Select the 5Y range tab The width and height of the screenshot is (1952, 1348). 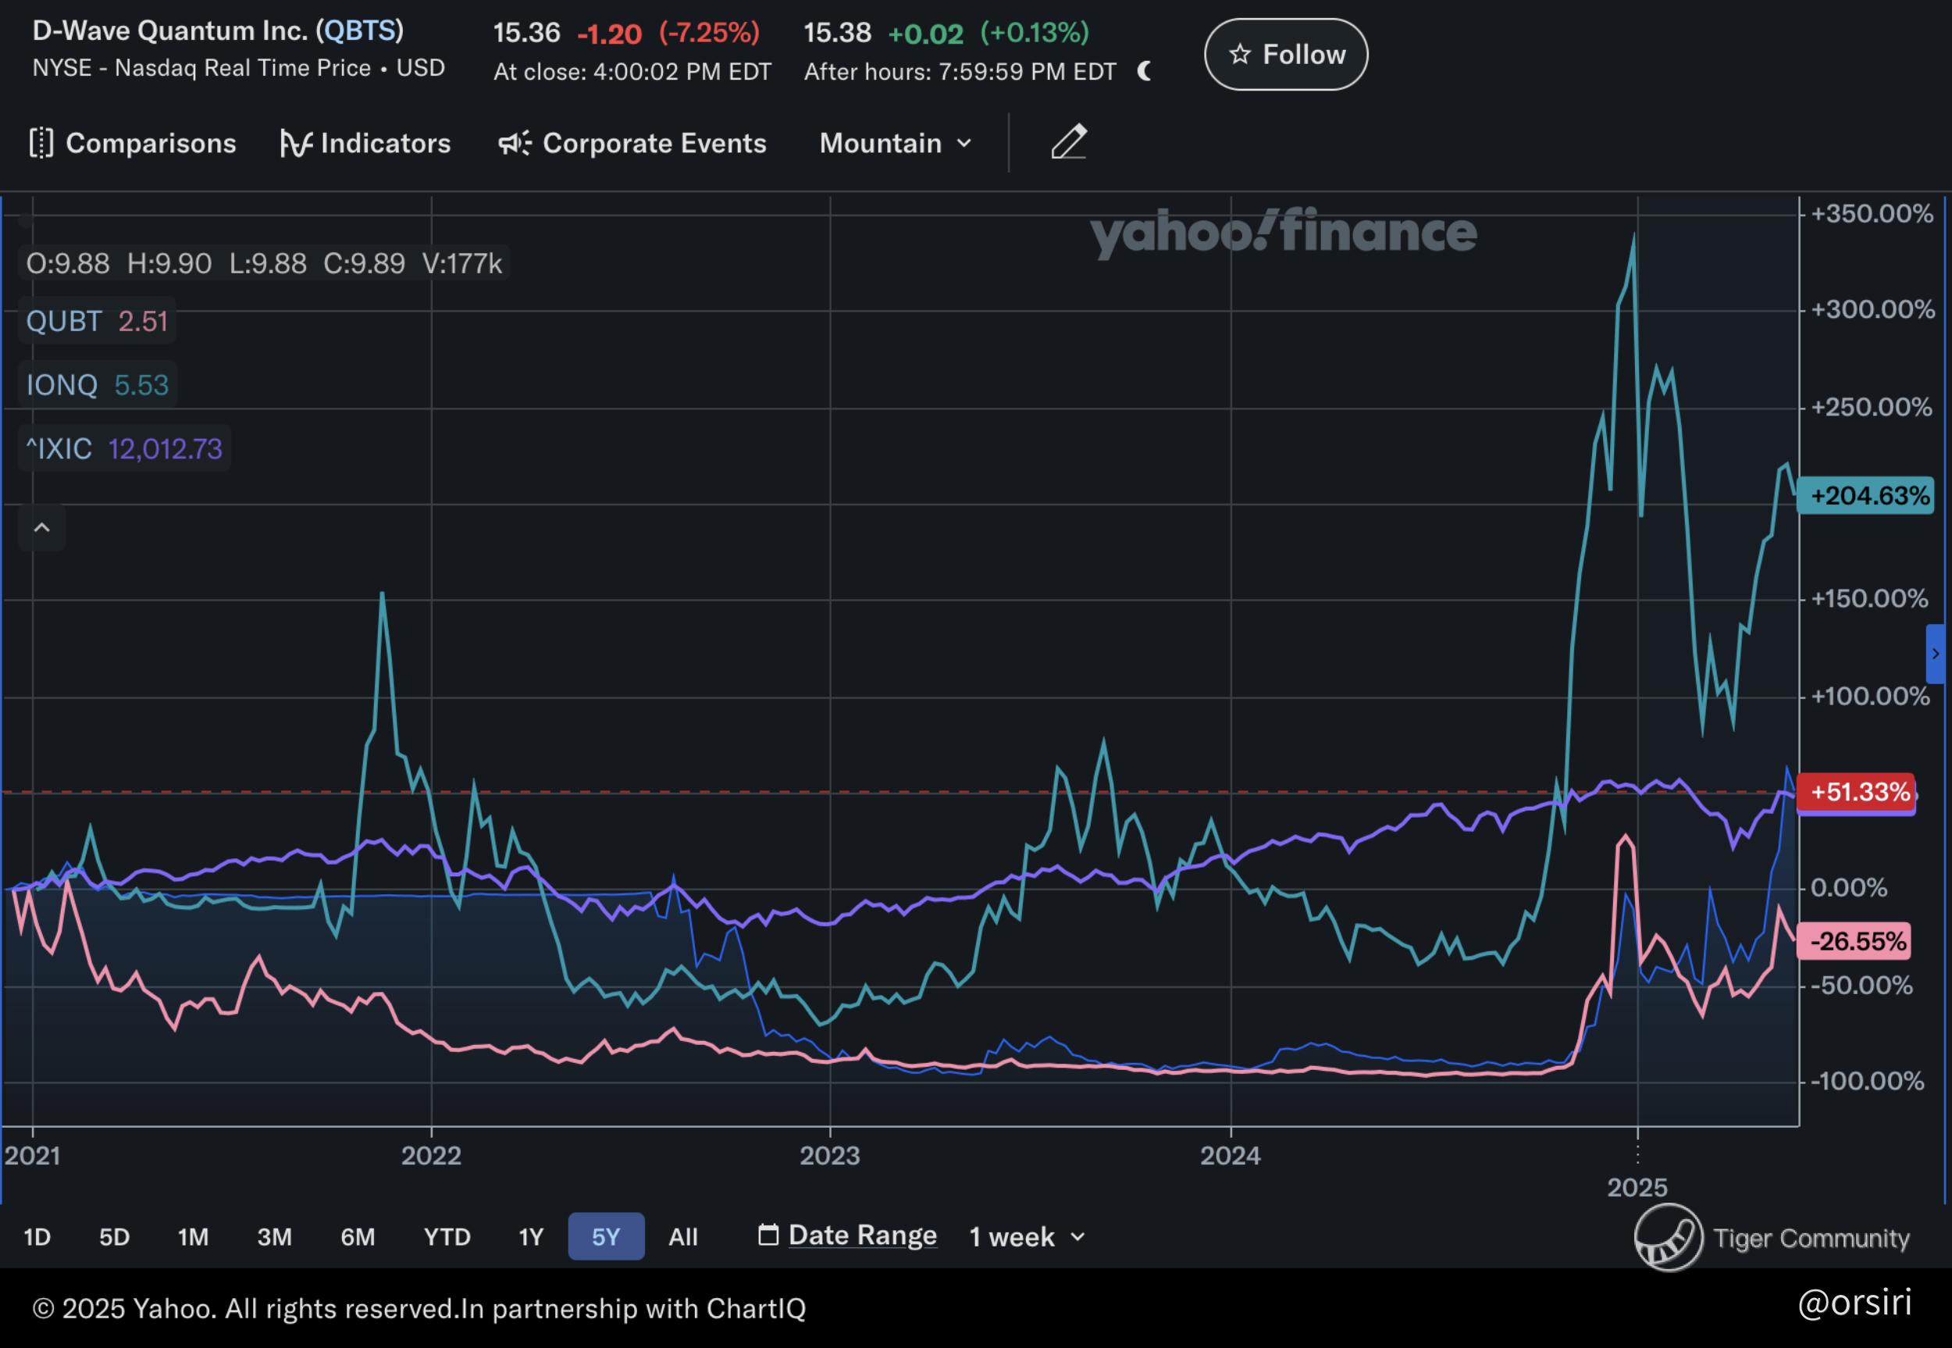(605, 1236)
